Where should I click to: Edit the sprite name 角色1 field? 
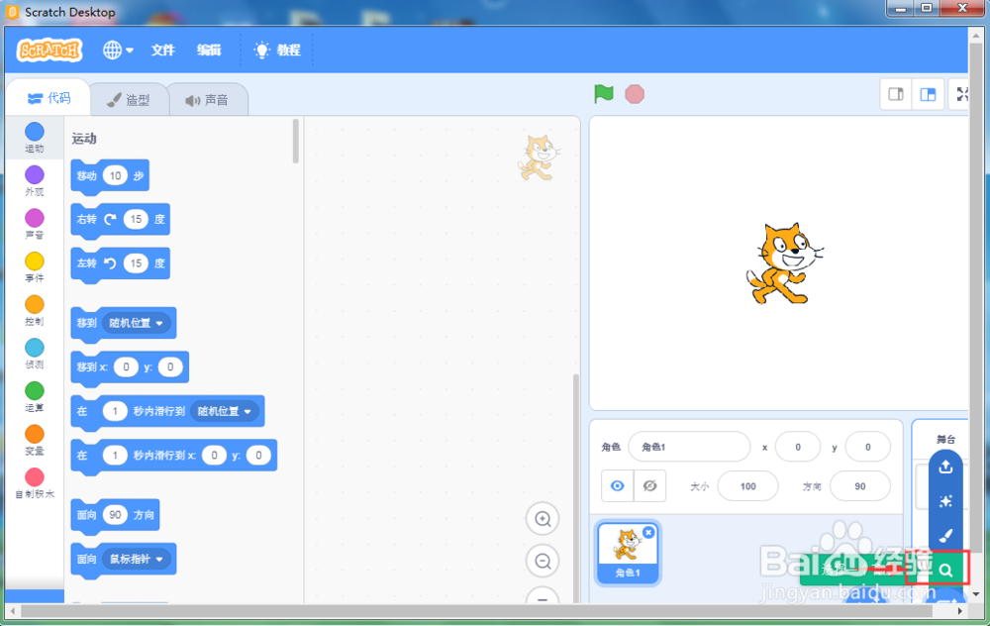(689, 447)
